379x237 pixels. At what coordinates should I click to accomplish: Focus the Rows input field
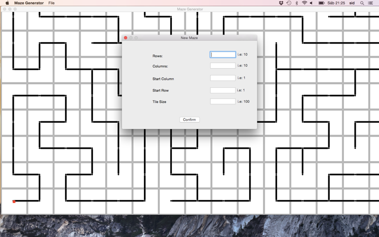pos(223,55)
